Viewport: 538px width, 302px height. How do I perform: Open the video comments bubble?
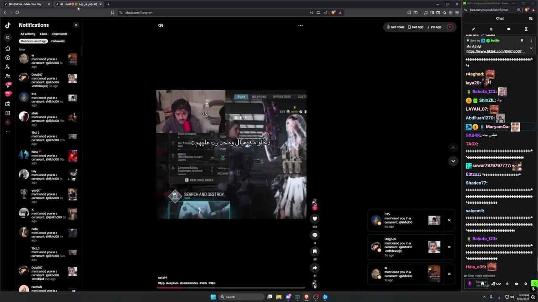pos(315,235)
